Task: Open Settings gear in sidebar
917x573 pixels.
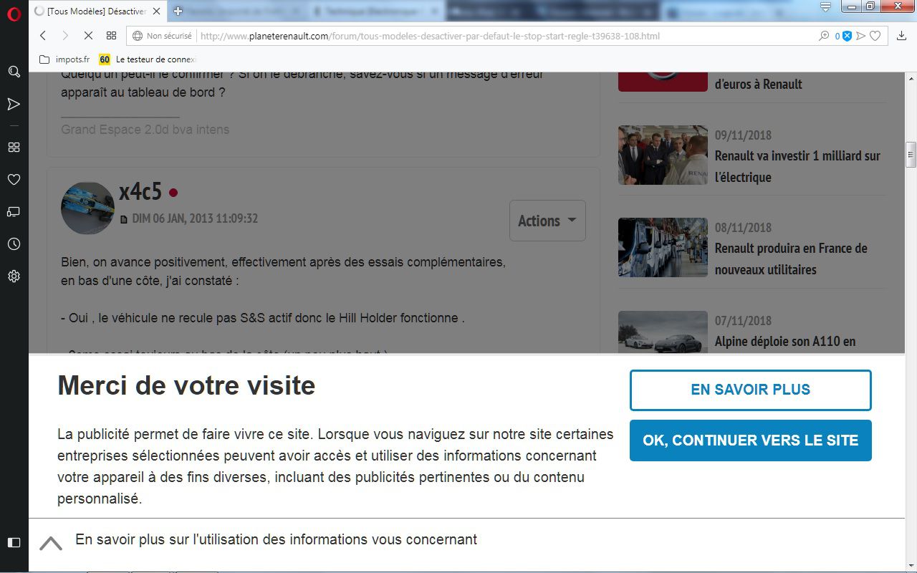Action: [x=14, y=276]
